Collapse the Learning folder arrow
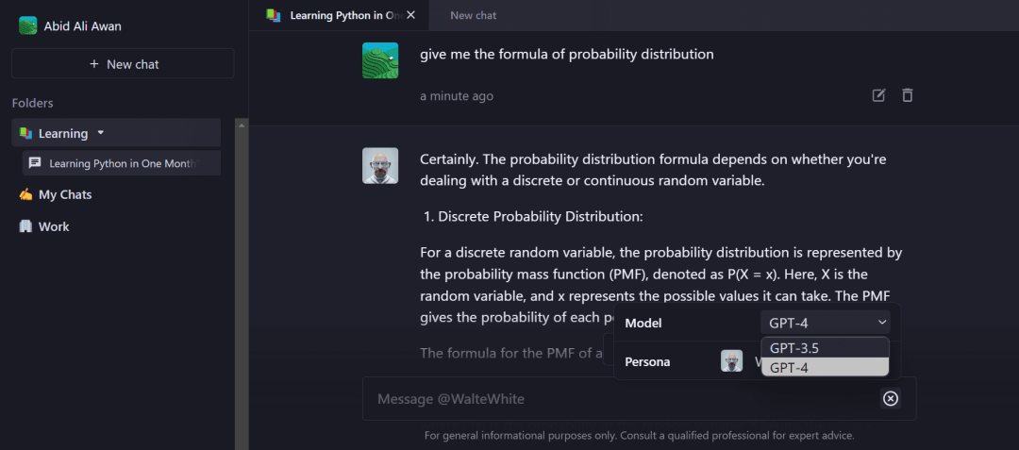 [x=101, y=133]
